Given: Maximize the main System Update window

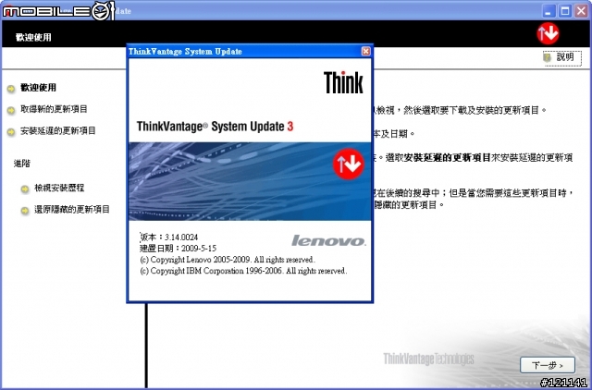Looking at the screenshot, I should point(565,11).
